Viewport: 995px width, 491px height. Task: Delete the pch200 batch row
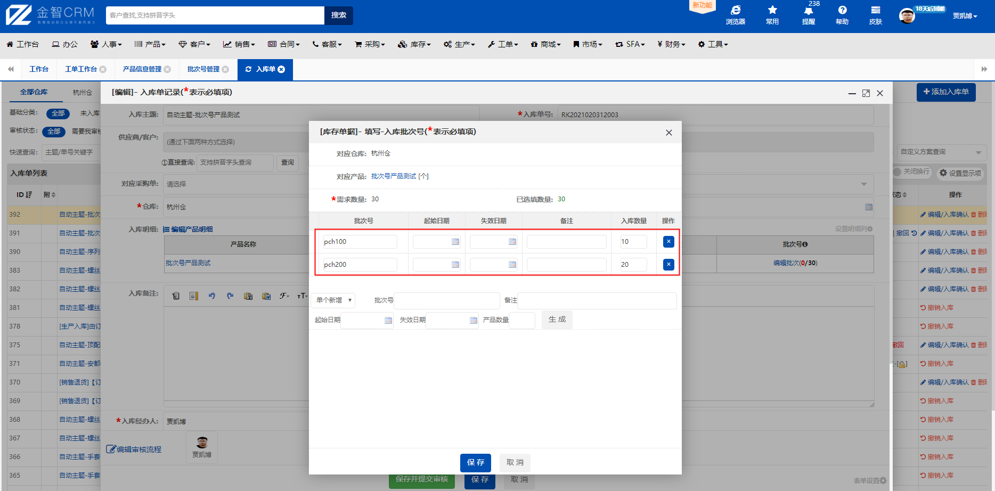(x=668, y=265)
